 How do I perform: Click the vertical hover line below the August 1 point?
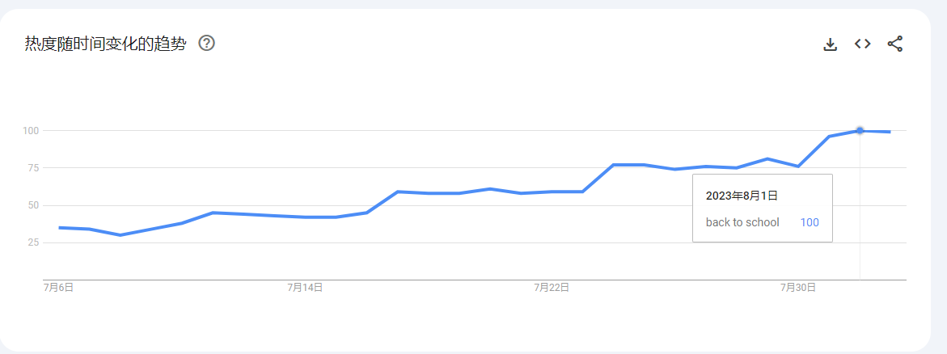(860, 259)
